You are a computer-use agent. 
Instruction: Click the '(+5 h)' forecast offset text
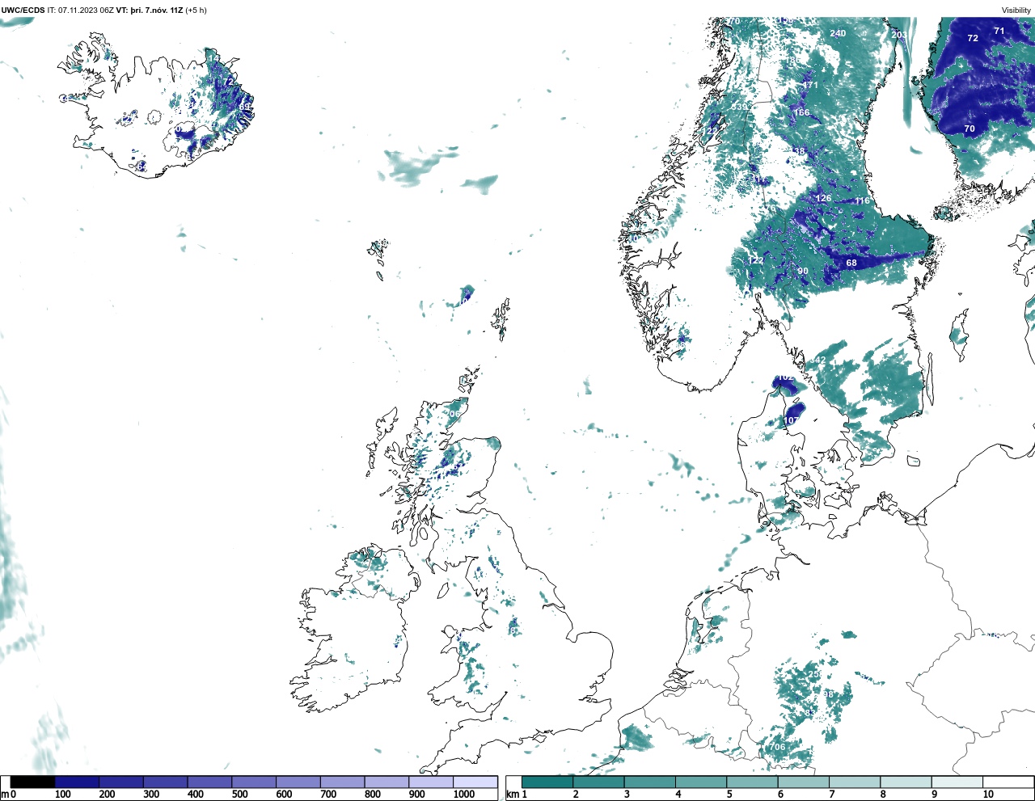(196, 11)
